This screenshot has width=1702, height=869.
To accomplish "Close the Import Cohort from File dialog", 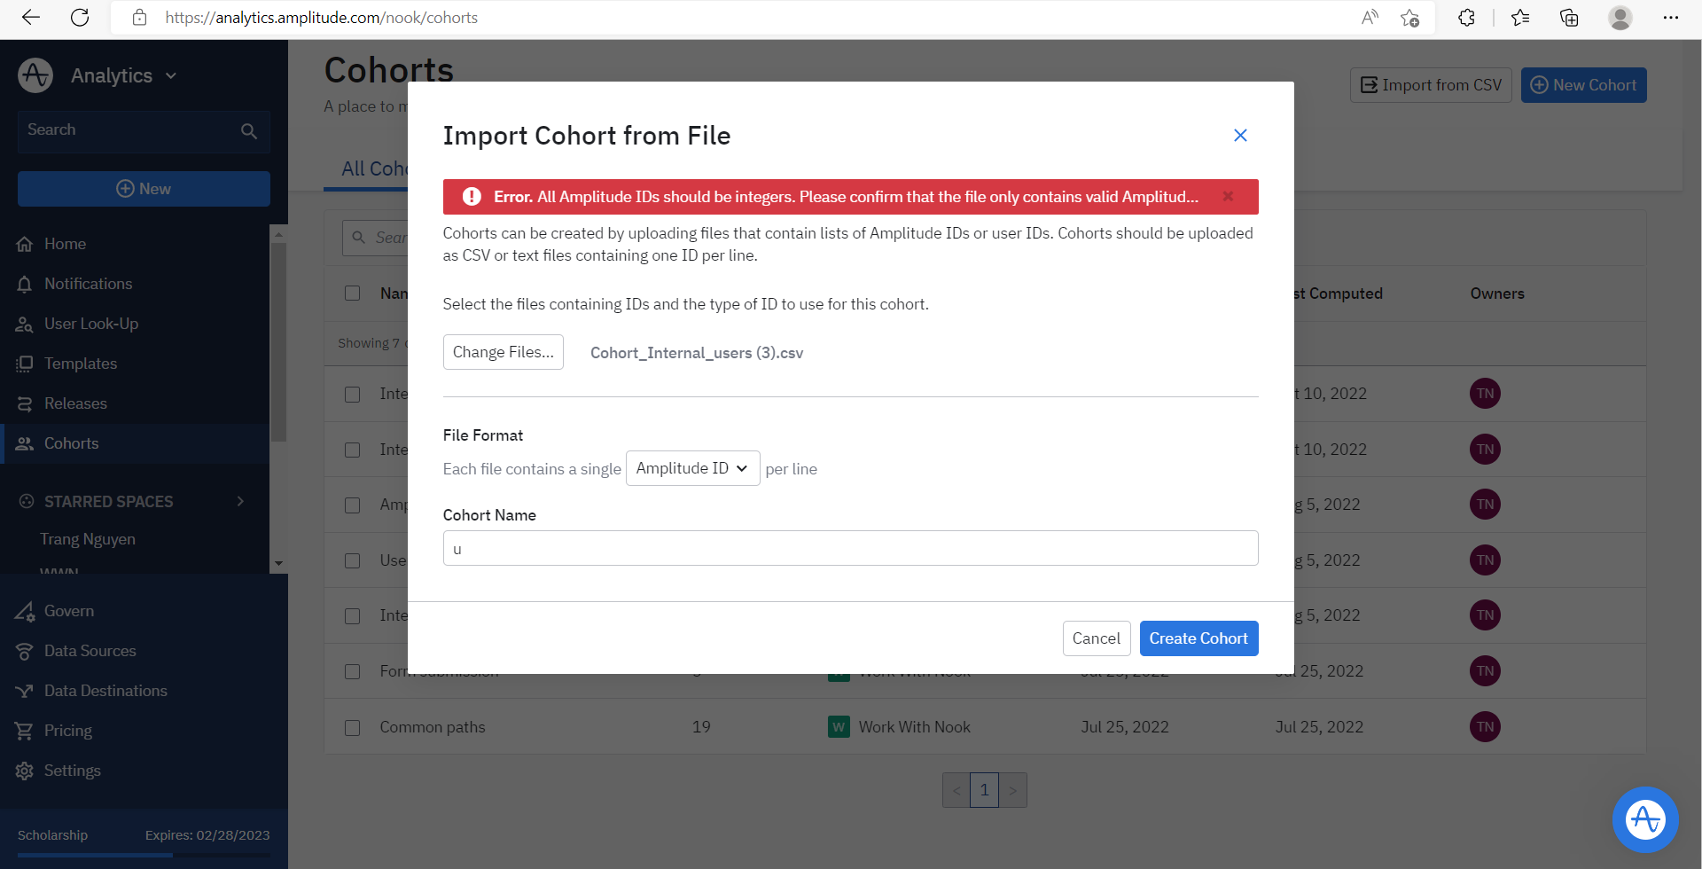I will [x=1240, y=135].
